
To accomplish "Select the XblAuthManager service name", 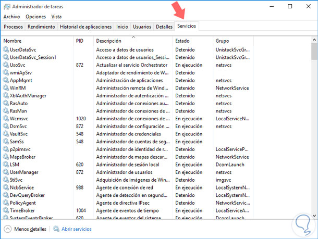I will pos(28,96).
